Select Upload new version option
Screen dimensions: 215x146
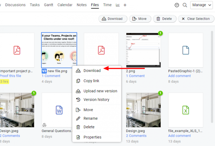tap(100, 91)
